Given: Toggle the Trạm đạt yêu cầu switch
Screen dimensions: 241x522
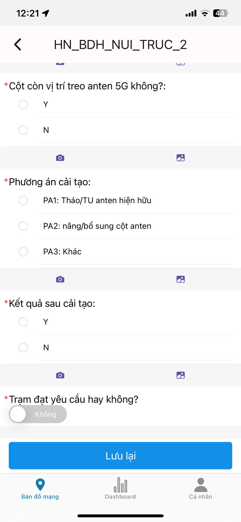Looking at the screenshot, I should [x=38, y=414].
